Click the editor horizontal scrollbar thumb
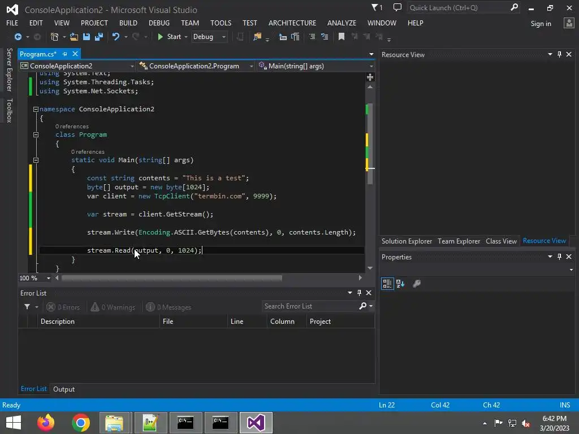The image size is (579, 434). [172, 278]
